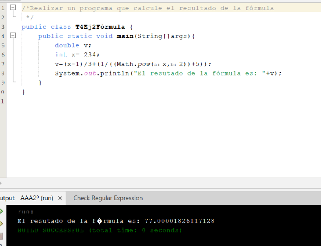Viewport: 321px width, 246px height.
Task: Click the closing brace on line 9
Action: click(40, 82)
